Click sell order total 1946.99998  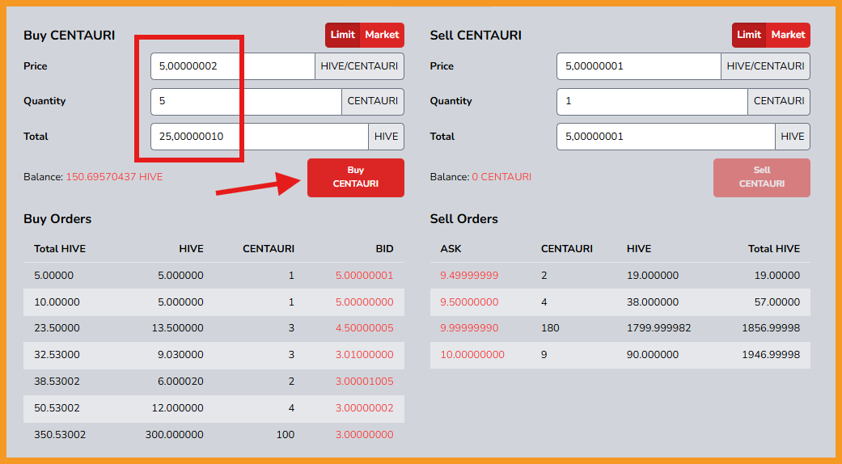click(771, 355)
